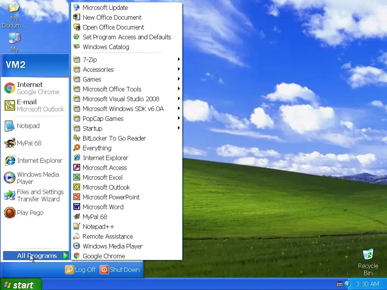Expand the PopCap Games submenu
This screenshot has height=290, width=387.
(127, 119)
